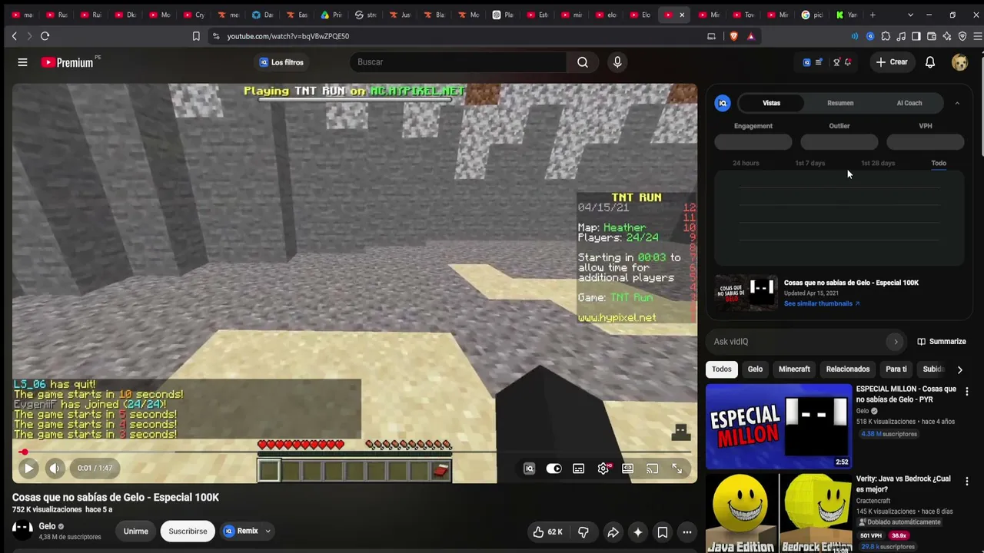Toggle subtitles in the video player

[x=578, y=469]
